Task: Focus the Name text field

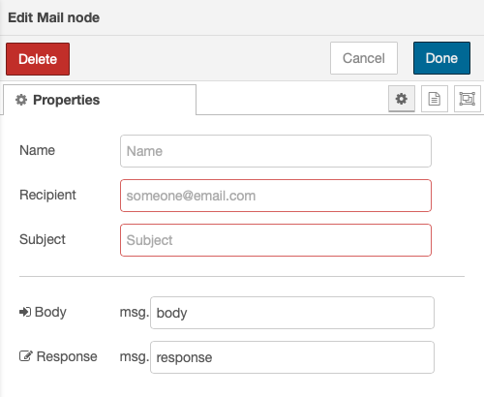Action: click(276, 151)
